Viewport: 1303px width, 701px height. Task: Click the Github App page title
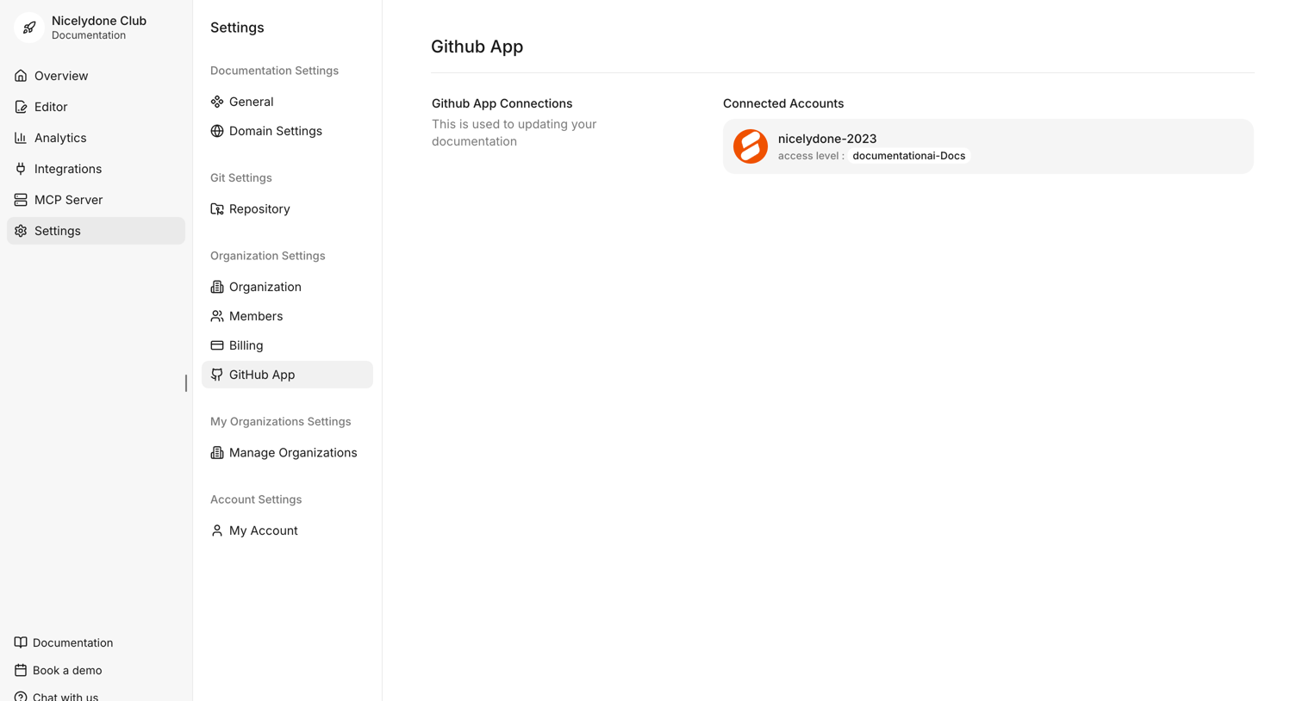click(477, 47)
